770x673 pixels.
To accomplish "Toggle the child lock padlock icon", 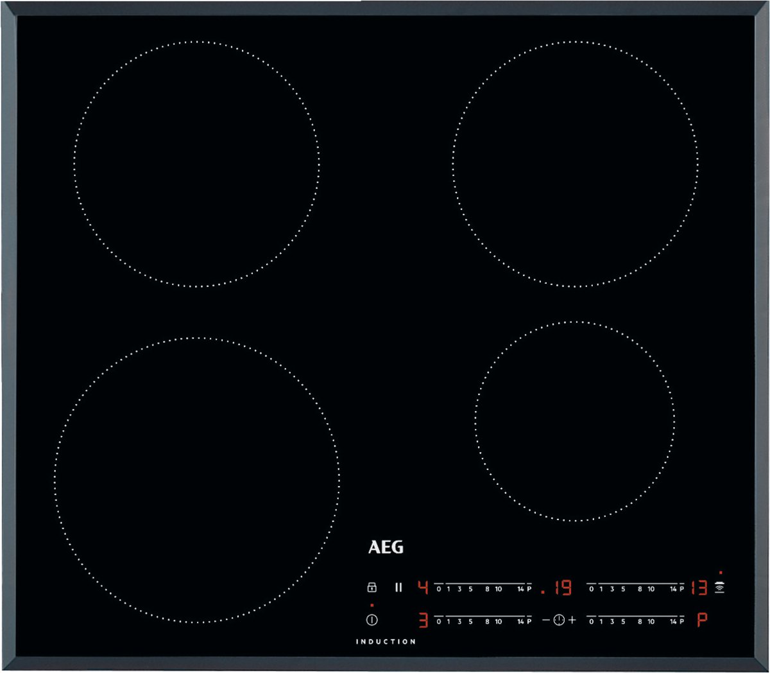I will tap(372, 587).
